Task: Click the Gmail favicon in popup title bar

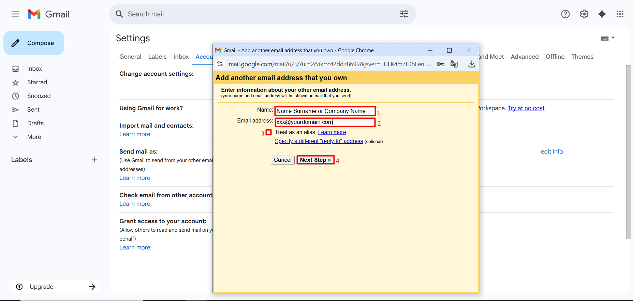Action: [x=218, y=50]
